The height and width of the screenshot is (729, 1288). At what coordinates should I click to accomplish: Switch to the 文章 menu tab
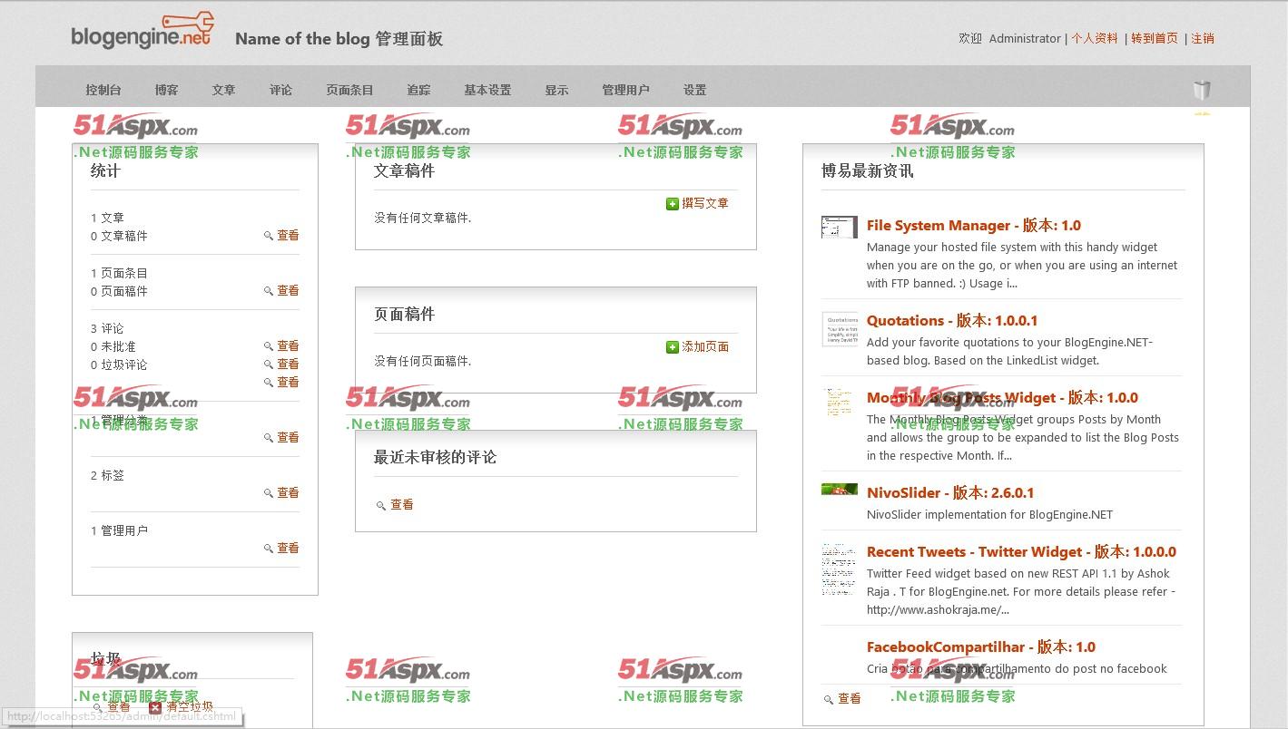(223, 90)
